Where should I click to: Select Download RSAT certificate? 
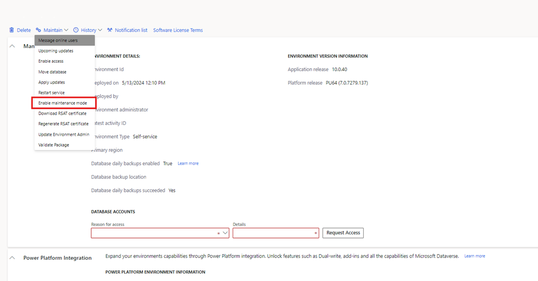click(63, 113)
